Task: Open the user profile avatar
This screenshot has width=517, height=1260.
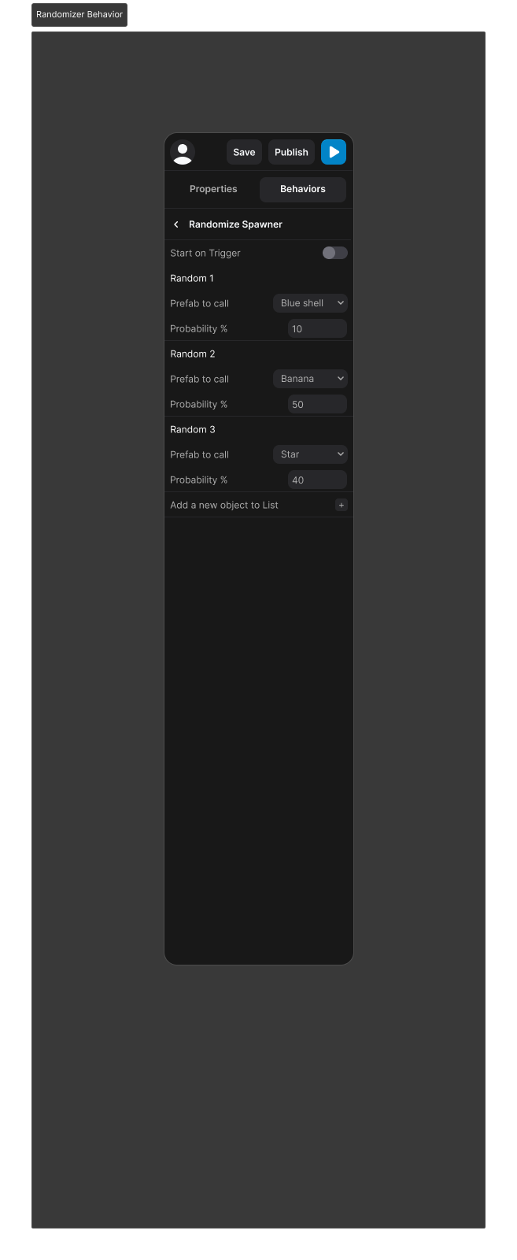Action: pyautogui.click(x=183, y=152)
